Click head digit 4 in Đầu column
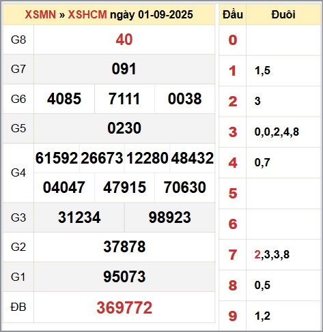 233,163
